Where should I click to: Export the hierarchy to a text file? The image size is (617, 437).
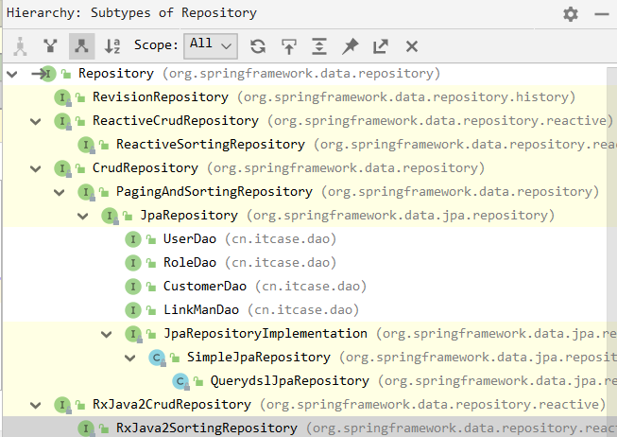[x=381, y=45]
